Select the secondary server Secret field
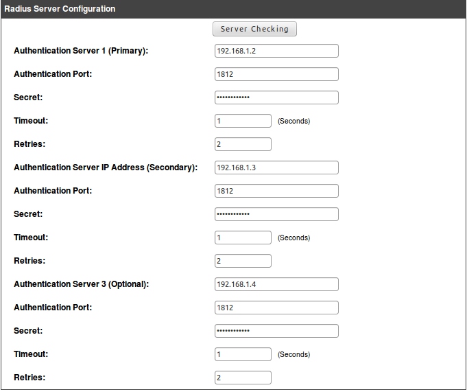 click(276, 214)
